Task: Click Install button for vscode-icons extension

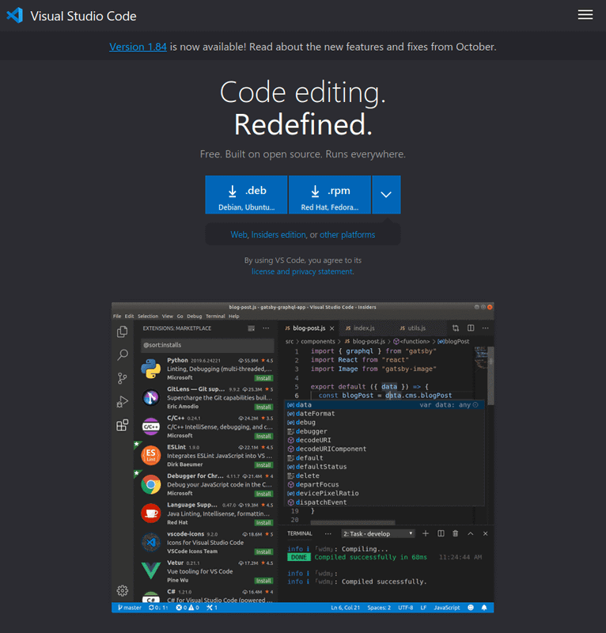Action: click(263, 552)
